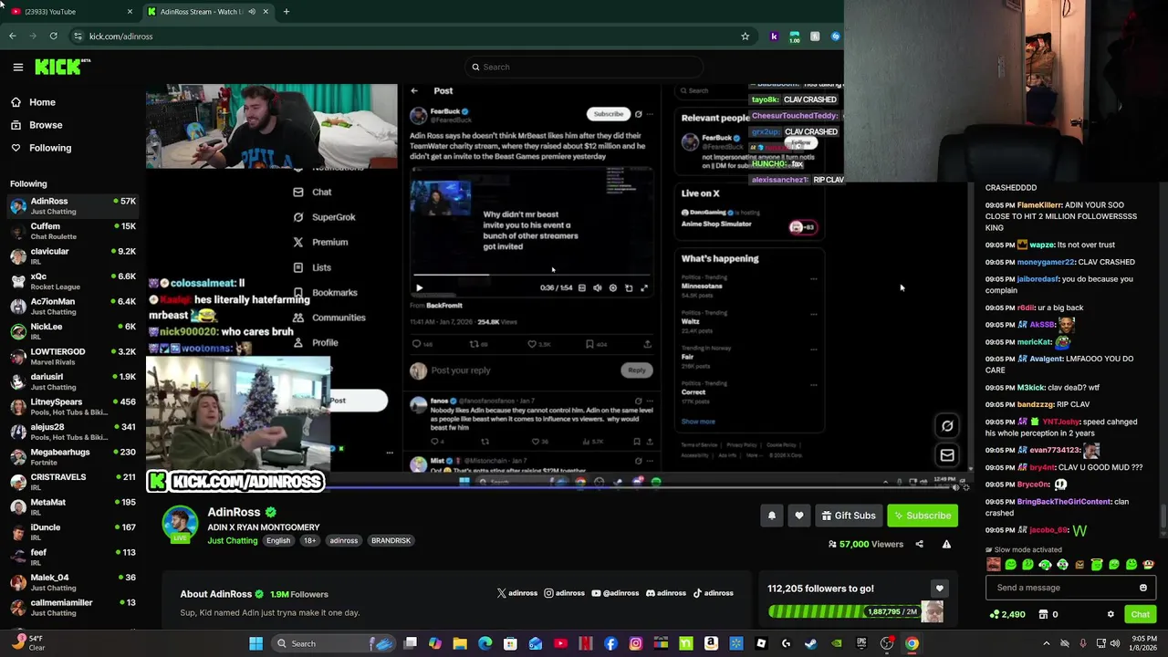
Task: Open LitneySpears channel in Following list
Action: (73, 406)
